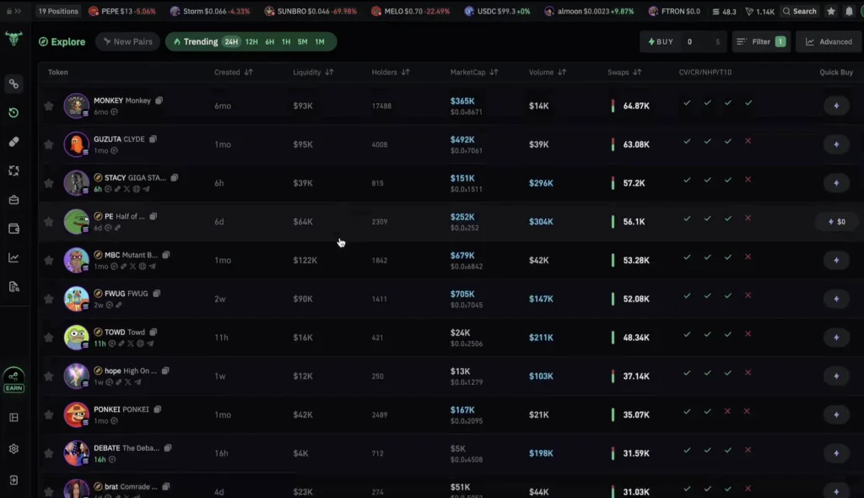This screenshot has width=864, height=498.
Task: Open the Earn referral icon in sidebar
Action: (x=13, y=378)
